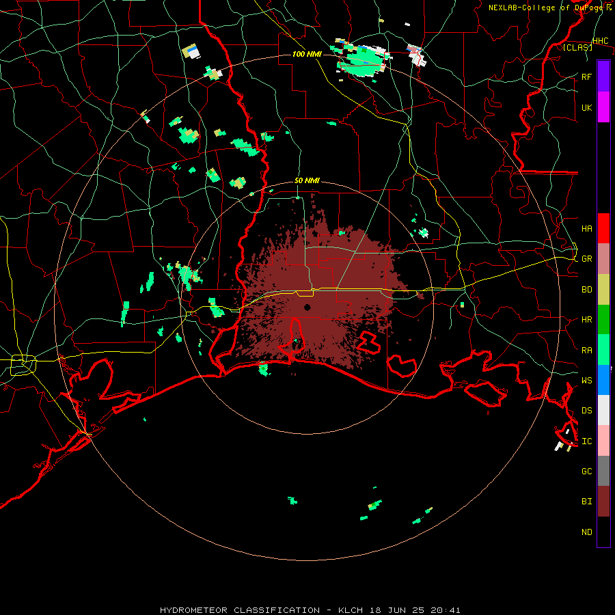
Task: Click the GR legend label
Action: 587,259
